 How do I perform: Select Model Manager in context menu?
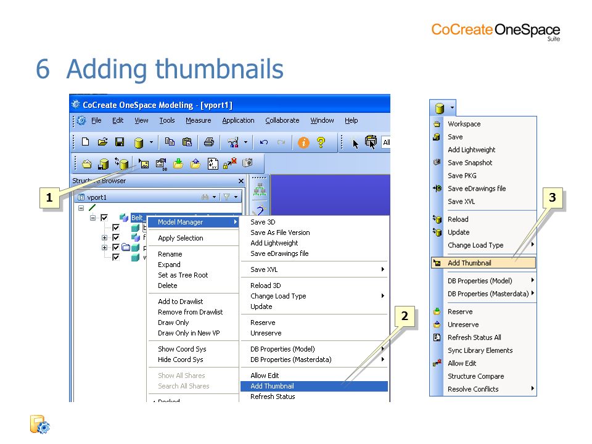pos(193,222)
